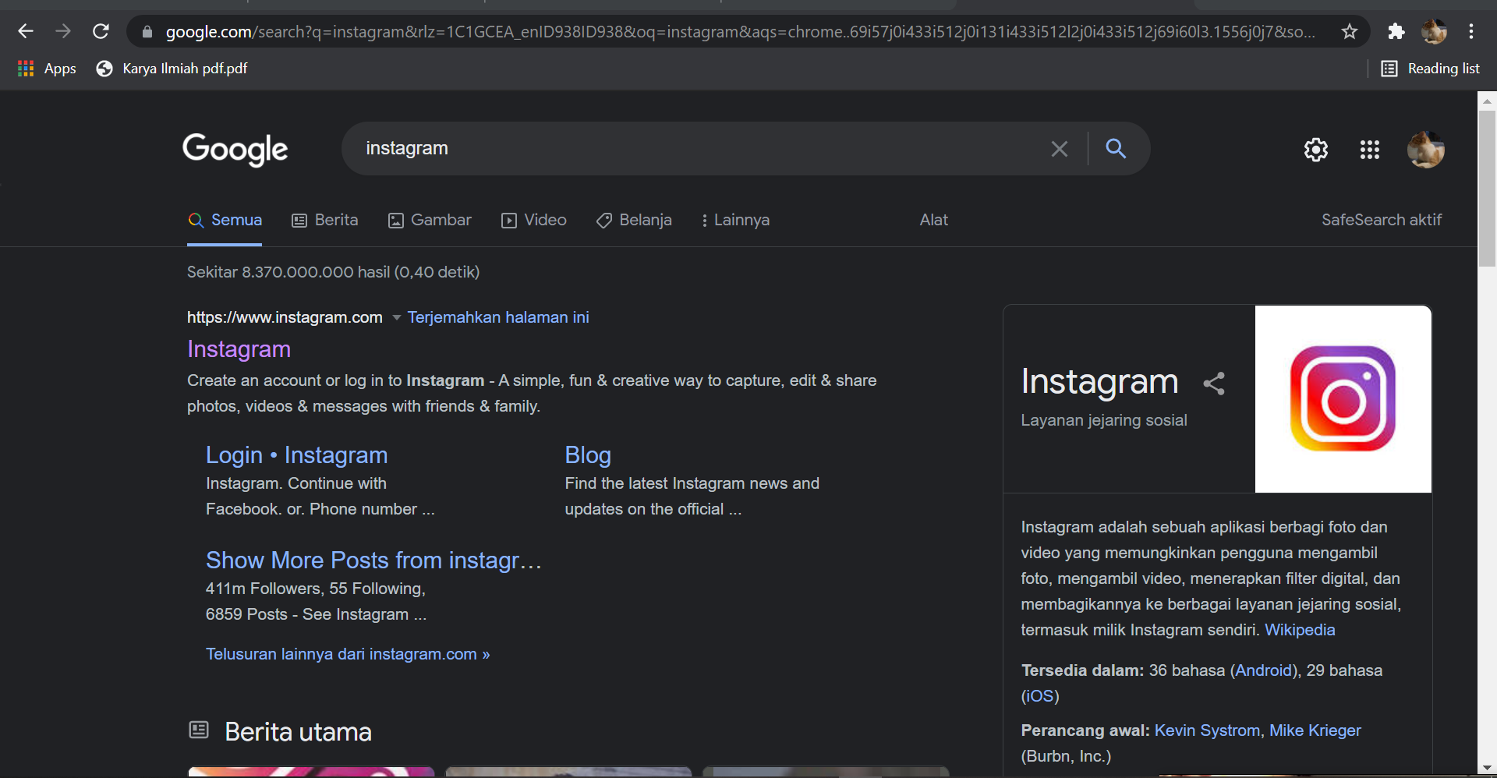Screen dimensions: 1497x778
Task: Open the Extensions puzzle icon
Action: (x=1396, y=31)
